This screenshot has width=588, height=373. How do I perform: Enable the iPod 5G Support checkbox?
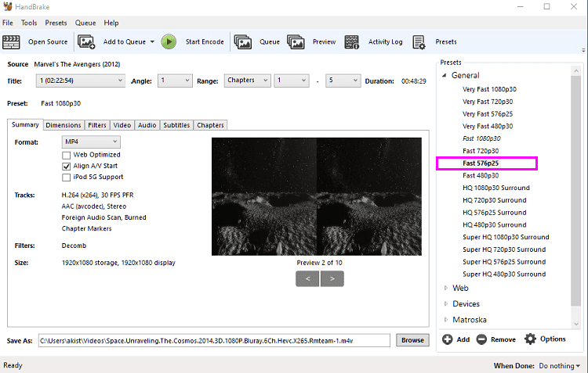(67, 178)
